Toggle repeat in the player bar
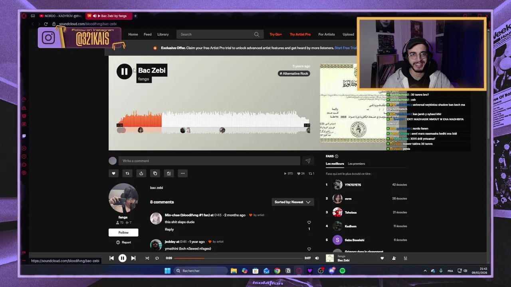 click(157, 258)
